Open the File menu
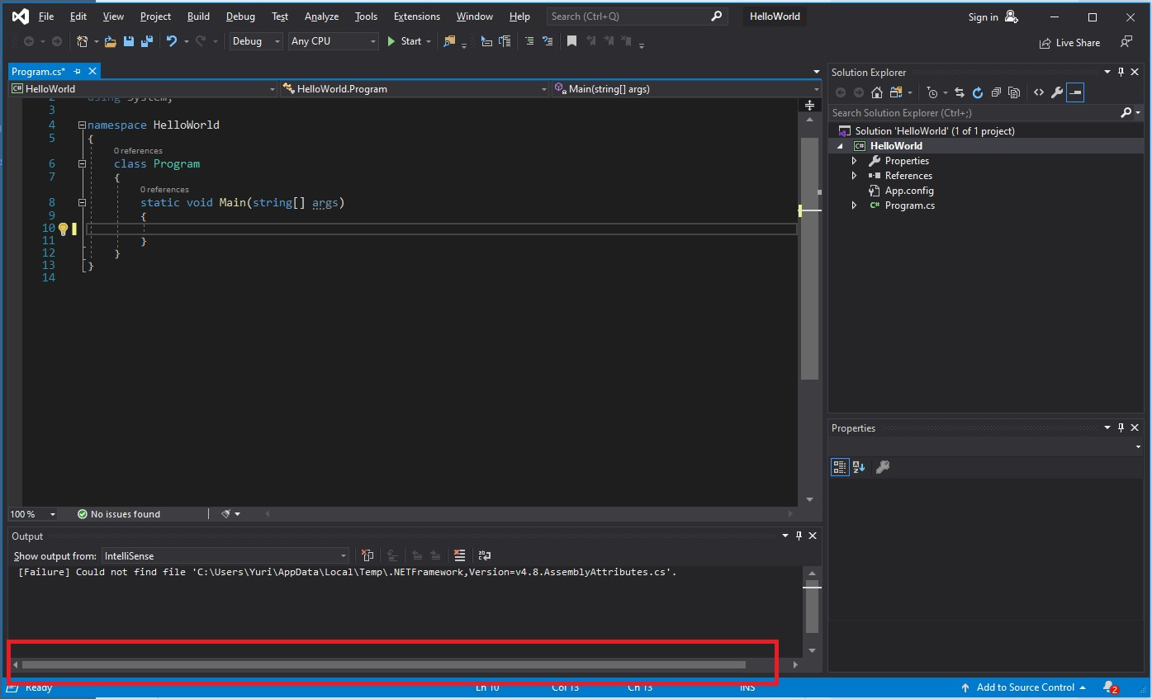This screenshot has width=1152, height=699. [46, 17]
